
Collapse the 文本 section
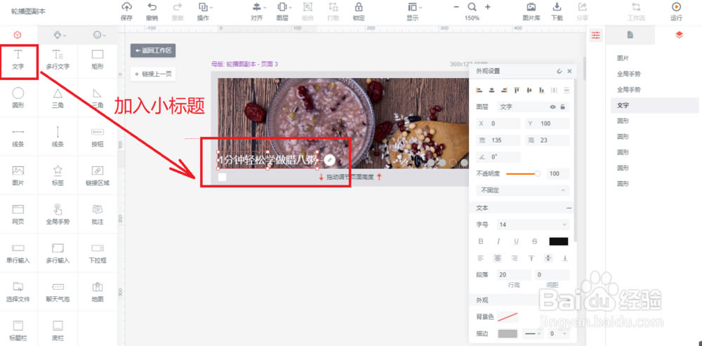[x=569, y=208]
